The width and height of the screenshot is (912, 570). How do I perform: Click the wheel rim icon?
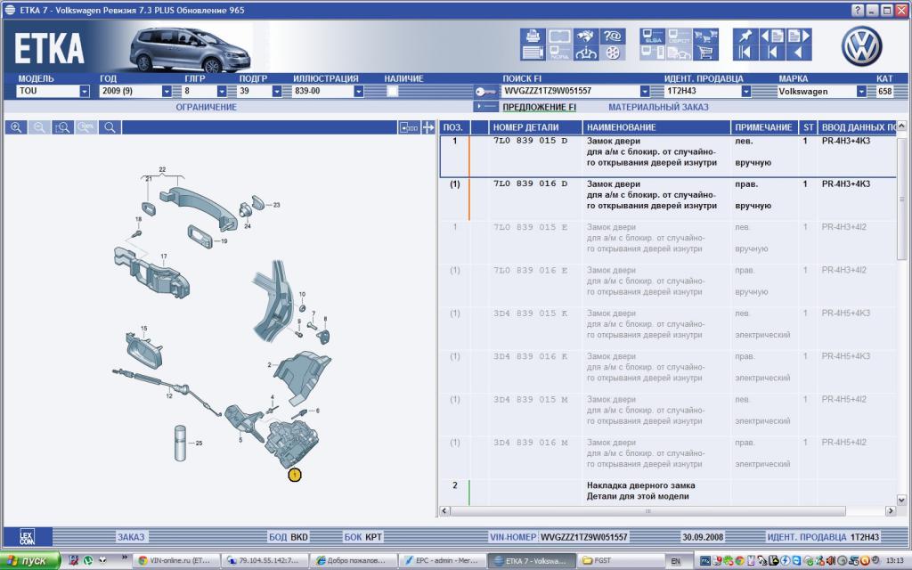[613, 53]
